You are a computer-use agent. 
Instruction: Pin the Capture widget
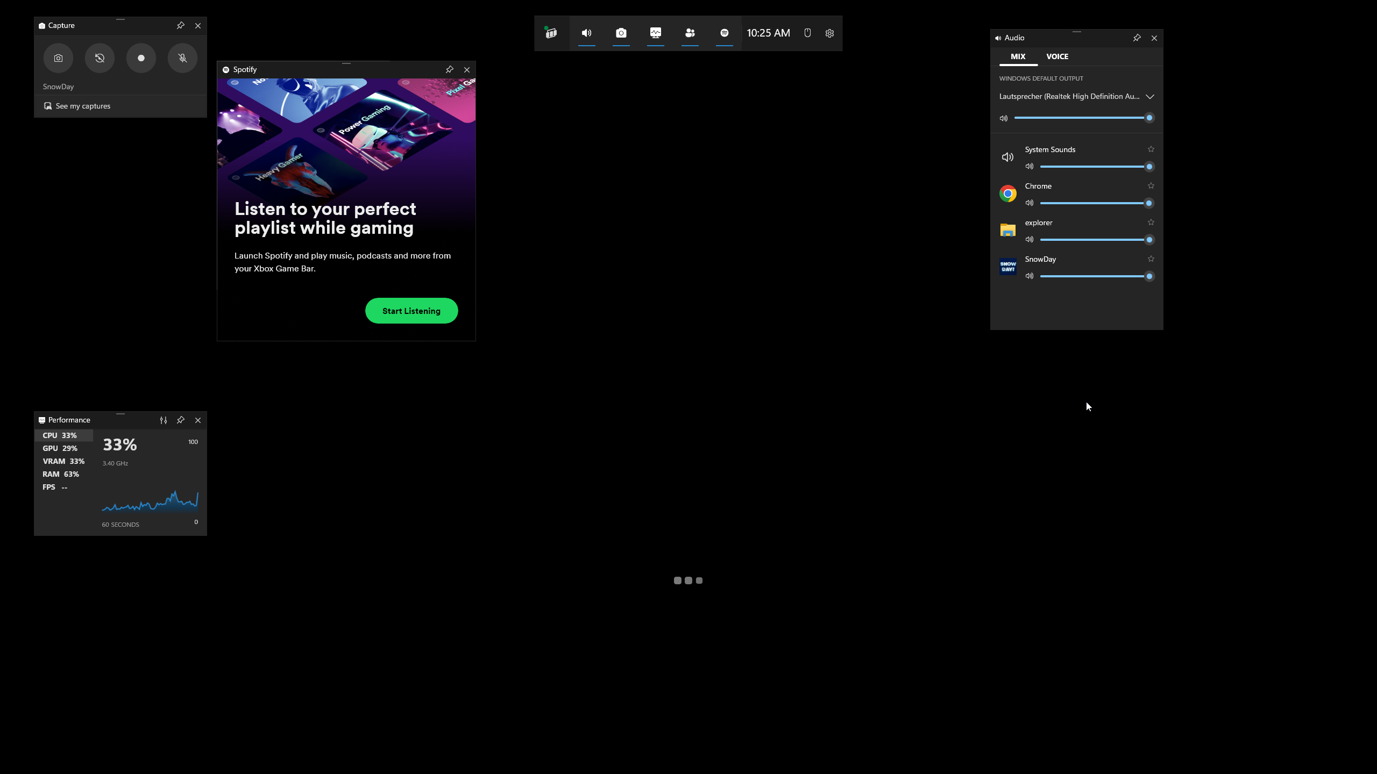click(x=181, y=25)
